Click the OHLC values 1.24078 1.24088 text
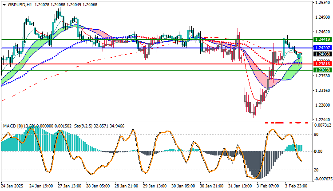This screenshot has width=333, height=191. click(50, 5)
